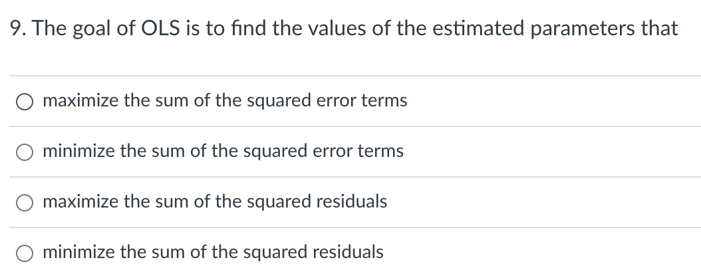Click label 'maximize the sum of the squared error terms'

[x=225, y=100]
